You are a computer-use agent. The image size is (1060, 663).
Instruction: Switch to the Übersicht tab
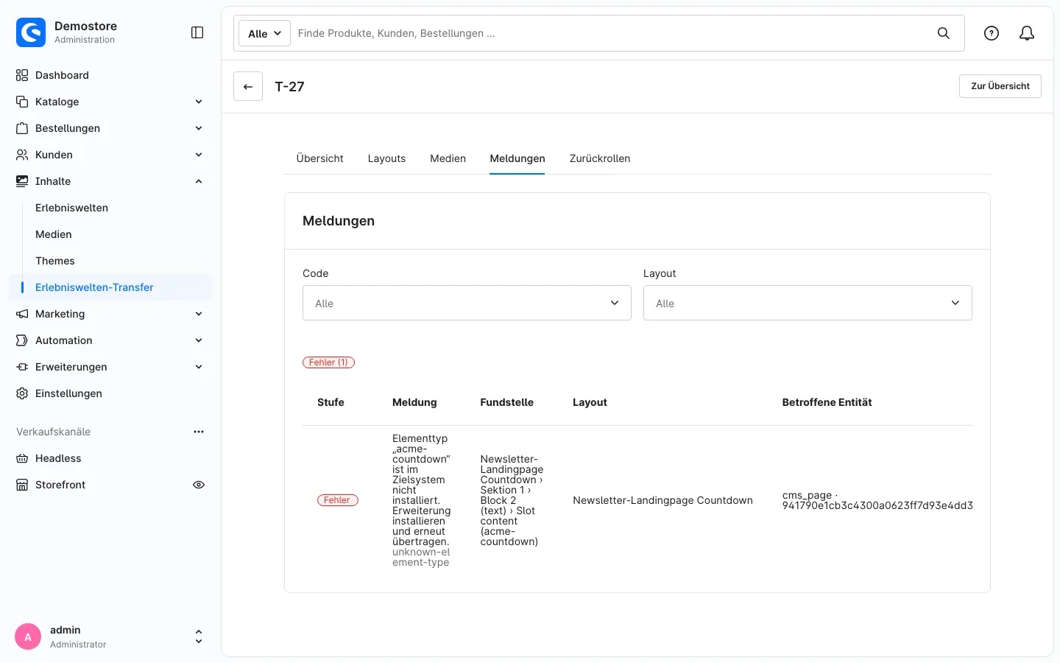pos(319,158)
